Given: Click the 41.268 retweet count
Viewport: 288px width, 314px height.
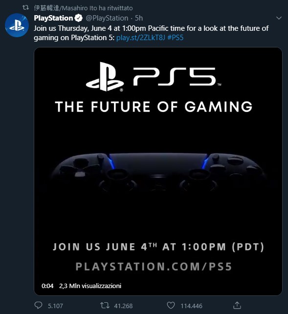Looking at the screenshot, I should [123, 306].
